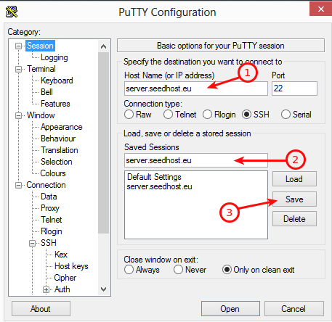This screenshot has width=332, height=322.
Task: Click the Save session button
Action: (x=294, y=199)
